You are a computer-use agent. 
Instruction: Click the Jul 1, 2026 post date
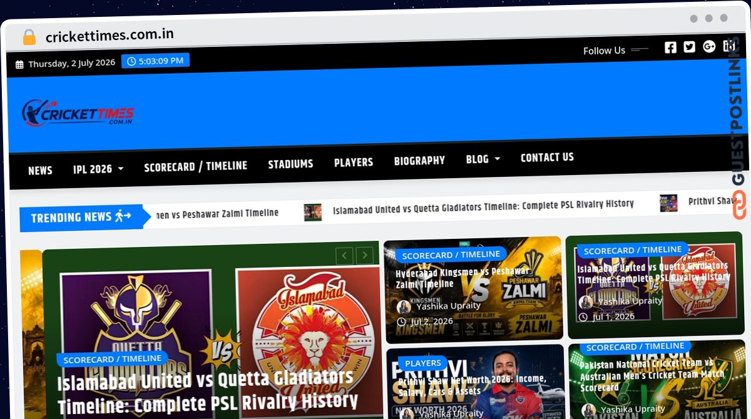(613, 316)
